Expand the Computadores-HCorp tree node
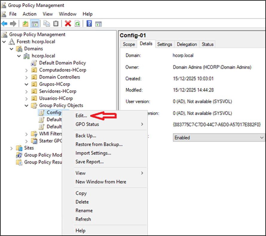266x236 pixels. [26, 70]
